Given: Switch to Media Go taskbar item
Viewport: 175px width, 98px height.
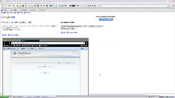Looking at the screenshot, I should click(49, 97).
